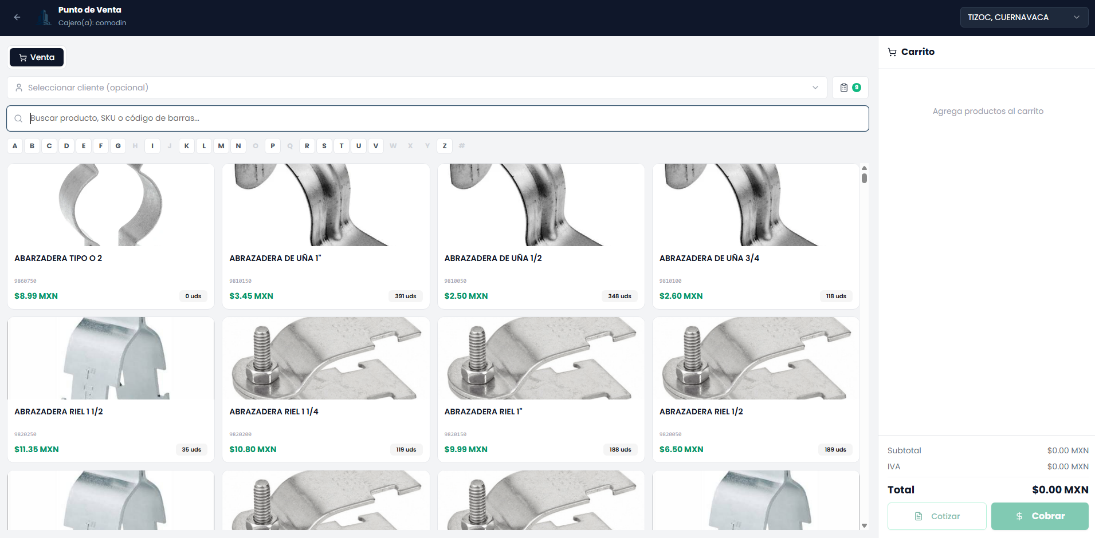Screen dimensions: 1095x538
Task: Filter products by letter D
Action: (x=66, y=146)
